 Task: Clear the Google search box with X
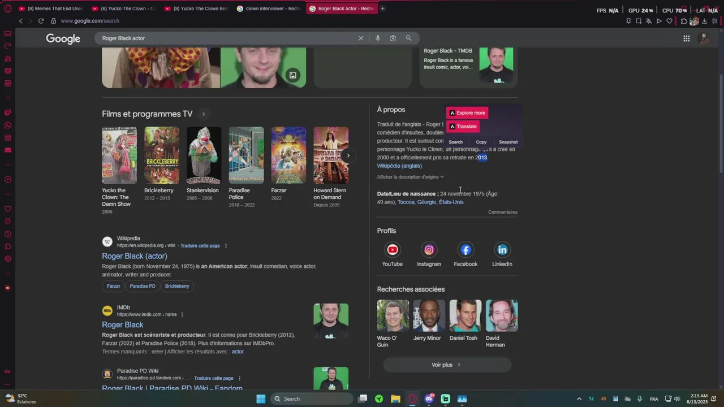click(361, 38)
